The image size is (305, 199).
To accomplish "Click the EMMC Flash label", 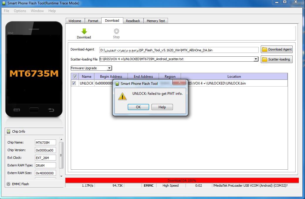I will pos(21,184).
